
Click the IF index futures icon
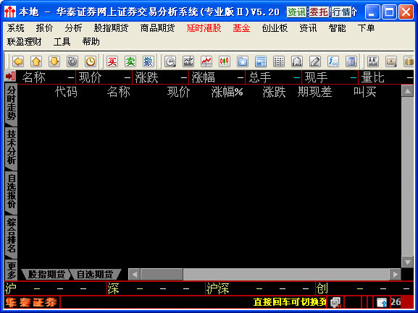pos(372,61)
